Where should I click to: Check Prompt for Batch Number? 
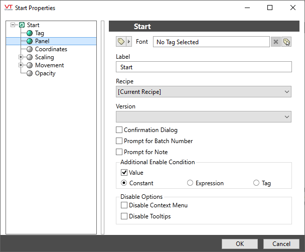[x=119, y=141]
